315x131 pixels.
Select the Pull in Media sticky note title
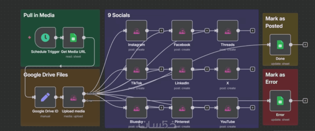coord(39,15)
